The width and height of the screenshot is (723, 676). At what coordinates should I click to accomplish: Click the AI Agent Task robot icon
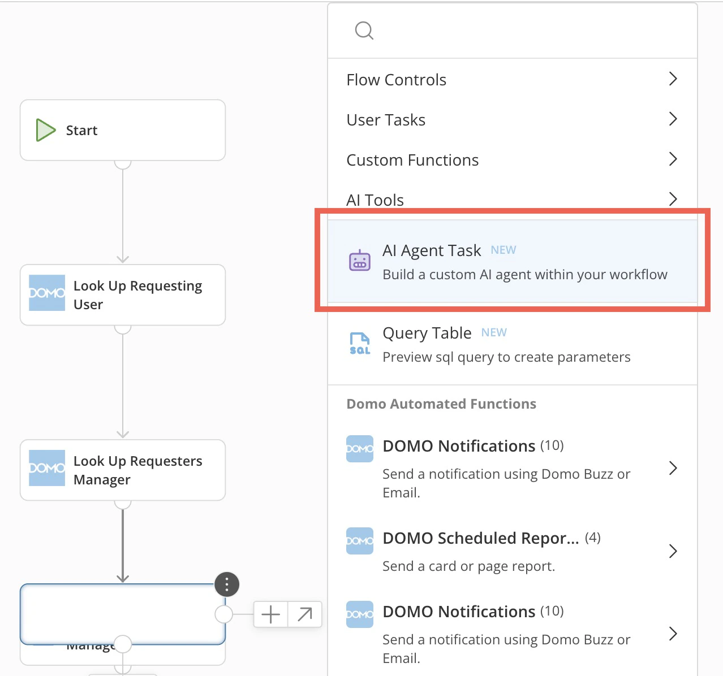(x=360, y=261)
